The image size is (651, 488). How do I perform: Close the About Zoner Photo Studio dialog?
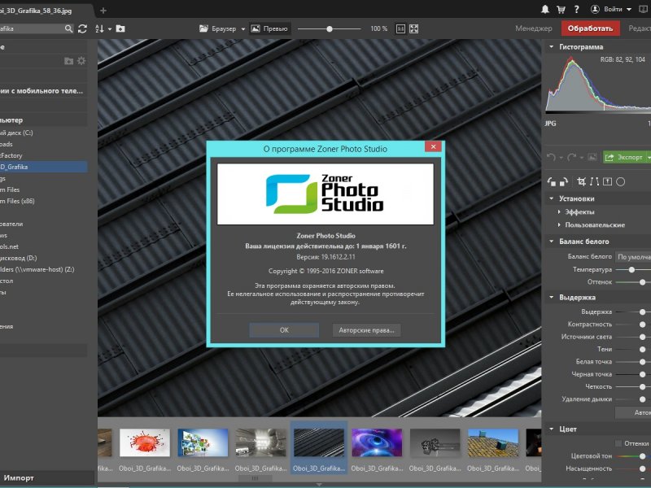433,146
